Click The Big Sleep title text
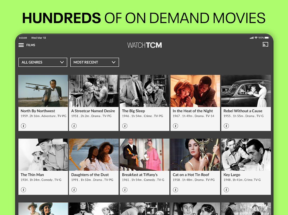 (x=133, y=111)
